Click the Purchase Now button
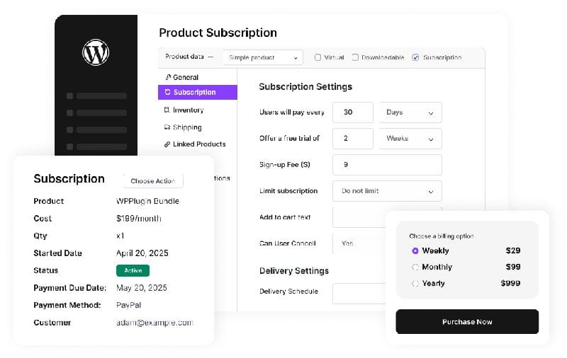This screenshot has width=567, height=358. click(467, 321)
